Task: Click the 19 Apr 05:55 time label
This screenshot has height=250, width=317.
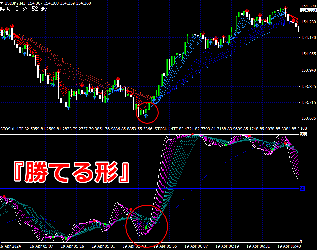Action: [165, 246]
